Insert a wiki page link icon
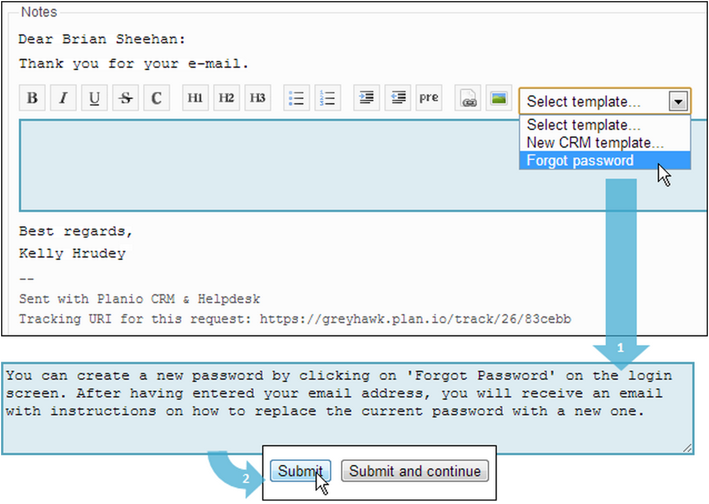This screenshot has width=709, height=504. tap(468, 98)
